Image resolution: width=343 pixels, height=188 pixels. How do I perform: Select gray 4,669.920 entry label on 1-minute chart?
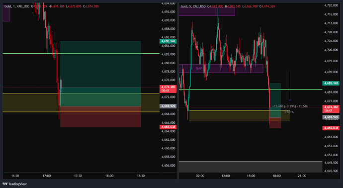[168, 106]
